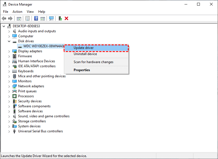The height and width of the screenshot is (159, 218).
Task: Click the Display adapters category icon
Action: pyautogui.click(x=15, y=51)
